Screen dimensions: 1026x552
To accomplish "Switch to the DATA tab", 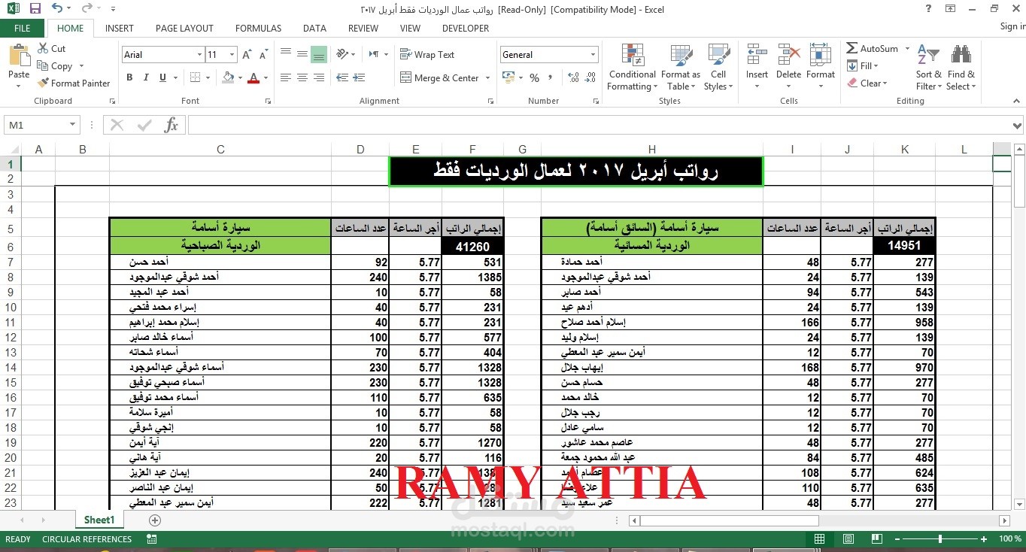I will 314,29.
